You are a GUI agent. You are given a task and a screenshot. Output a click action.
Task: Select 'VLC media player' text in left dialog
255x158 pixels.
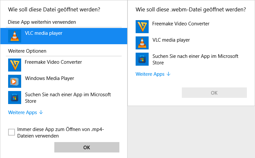pos(44,33)
